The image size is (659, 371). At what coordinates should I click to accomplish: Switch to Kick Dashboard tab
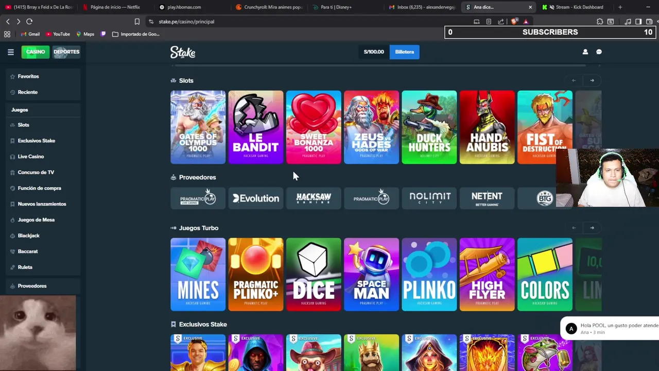point(575,7)
